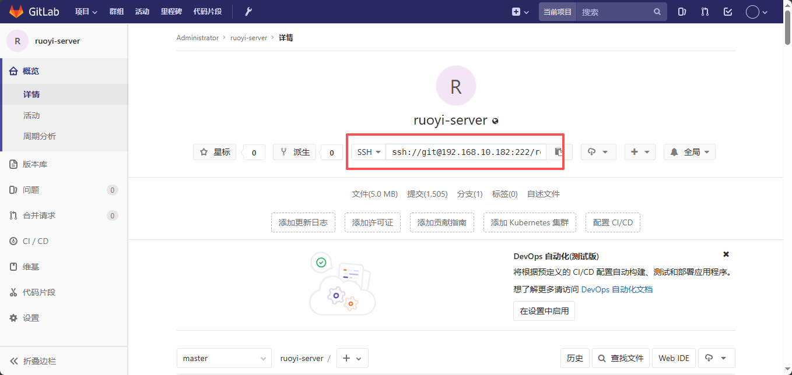The image size is (792, 375).
Task: Open the master branch dropdown
Action: [x=224, y=358]
